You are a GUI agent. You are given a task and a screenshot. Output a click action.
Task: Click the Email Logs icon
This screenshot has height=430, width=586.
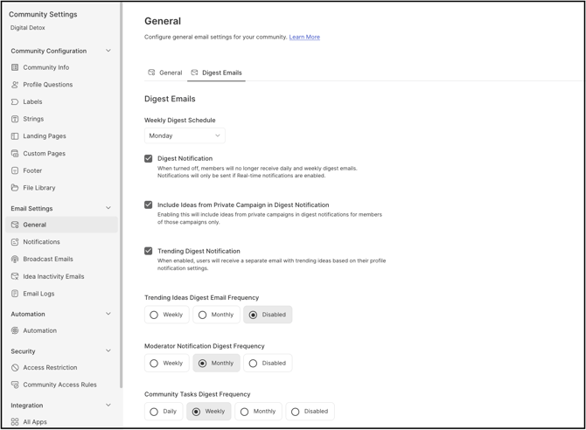point(15,294)
